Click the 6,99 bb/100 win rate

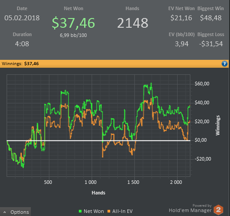click(74, 35)
